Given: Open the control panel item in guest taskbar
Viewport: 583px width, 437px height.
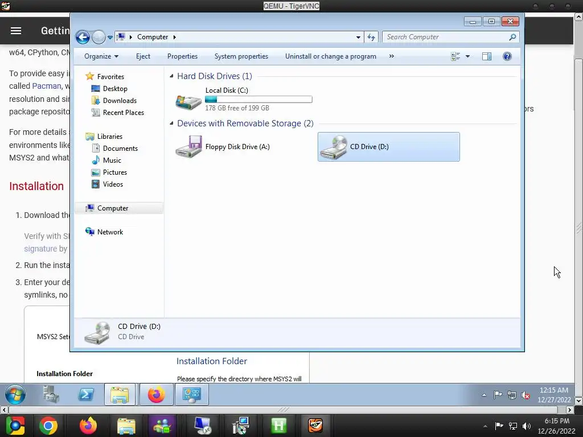Looking at the screenshot, I should tap(191, 394).
